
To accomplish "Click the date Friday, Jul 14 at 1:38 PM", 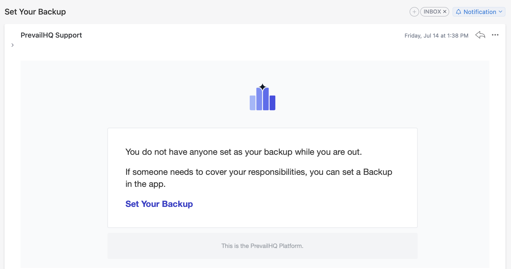I will click(x=436, y=36).
